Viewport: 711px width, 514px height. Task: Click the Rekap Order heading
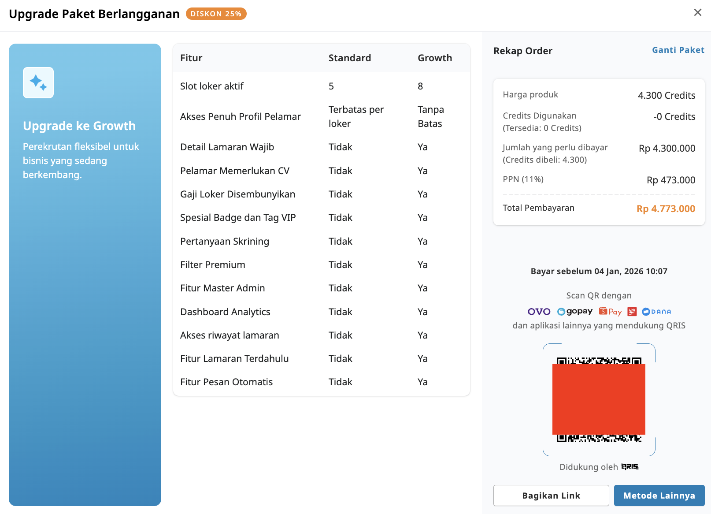point(523,51)
